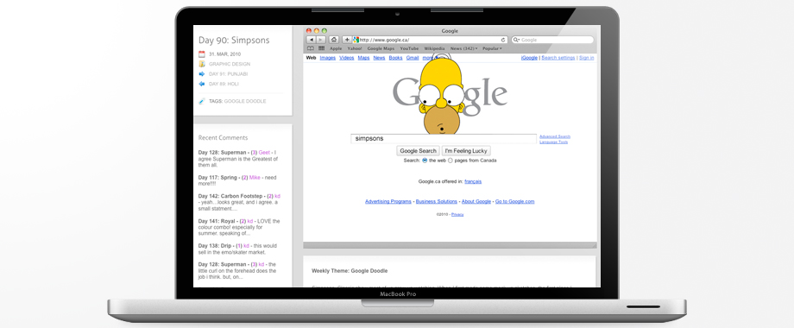Open 'Day 141: Royal' comment
The image size is (794, 328).
[x=217, y=221]
